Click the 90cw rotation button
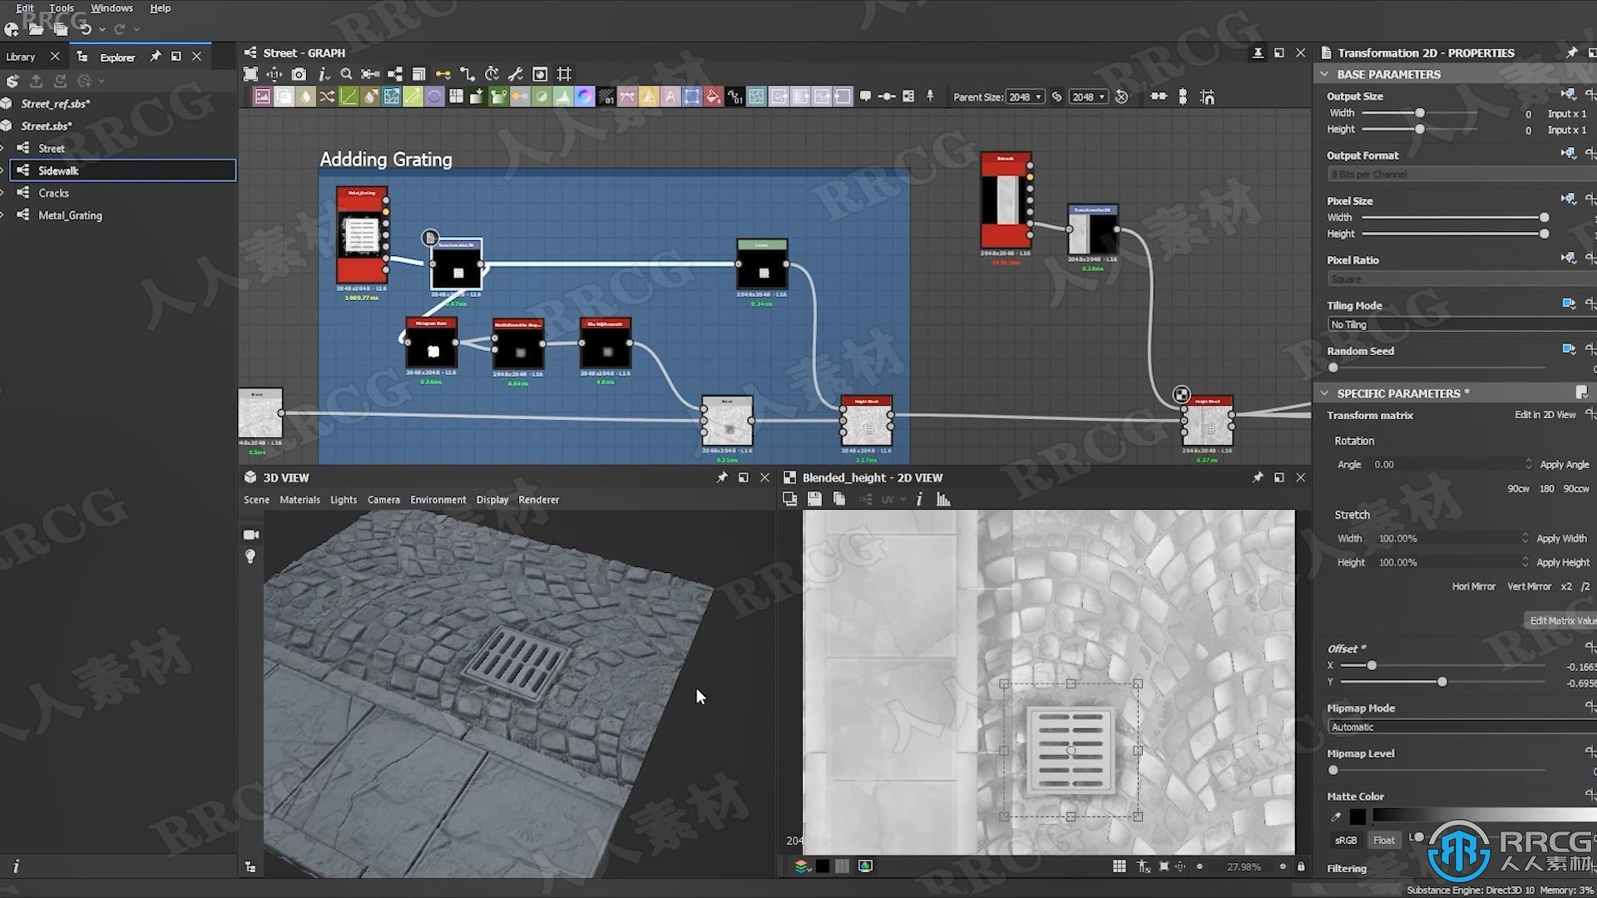Viewport: 1597px width, 898px height. (1518, 488)
